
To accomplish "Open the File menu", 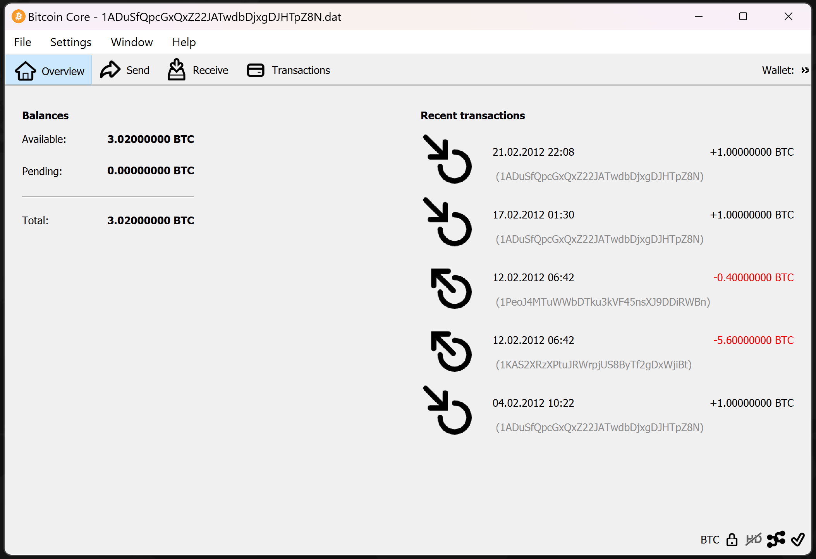I will click(x=22, y=42).
